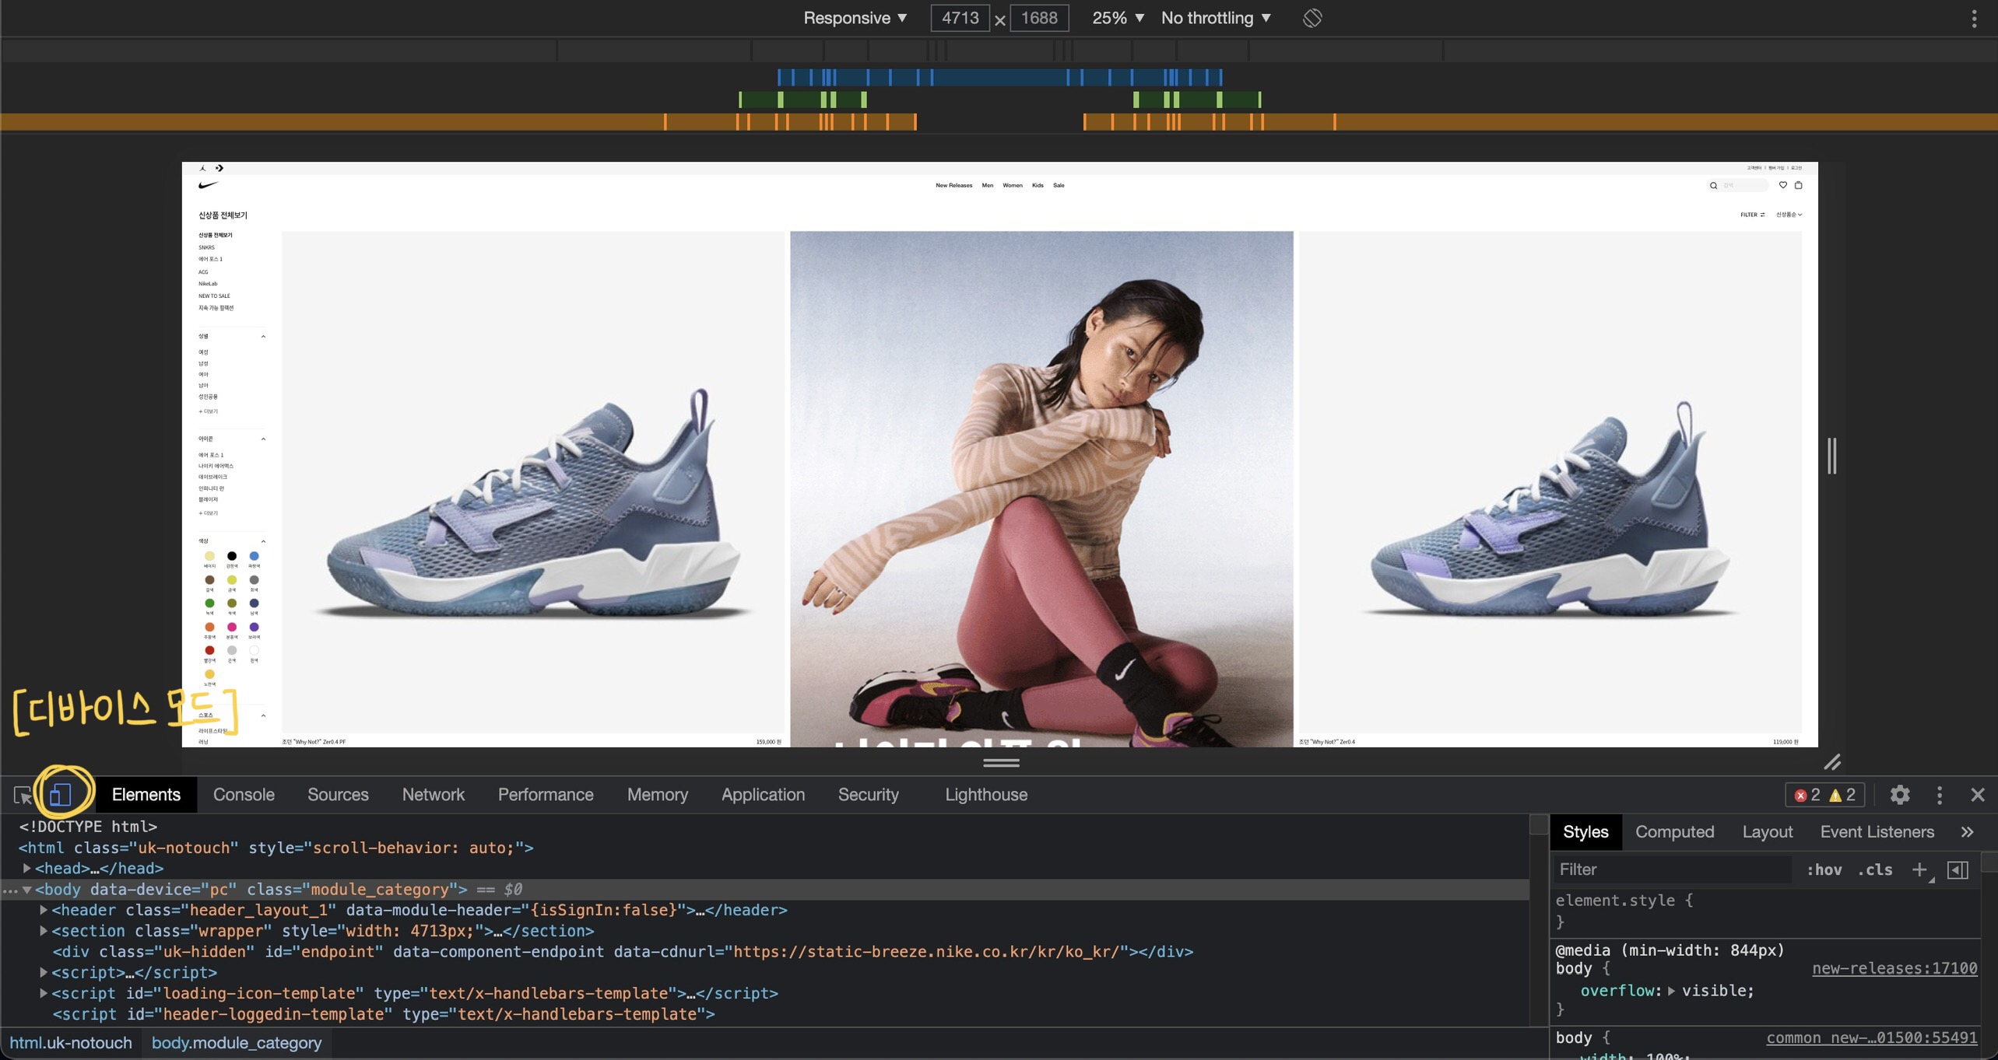Toggle the computed styles sidebar icon
Viewport: 1998px width, 1060px height.
click(x=1958, y=869)
